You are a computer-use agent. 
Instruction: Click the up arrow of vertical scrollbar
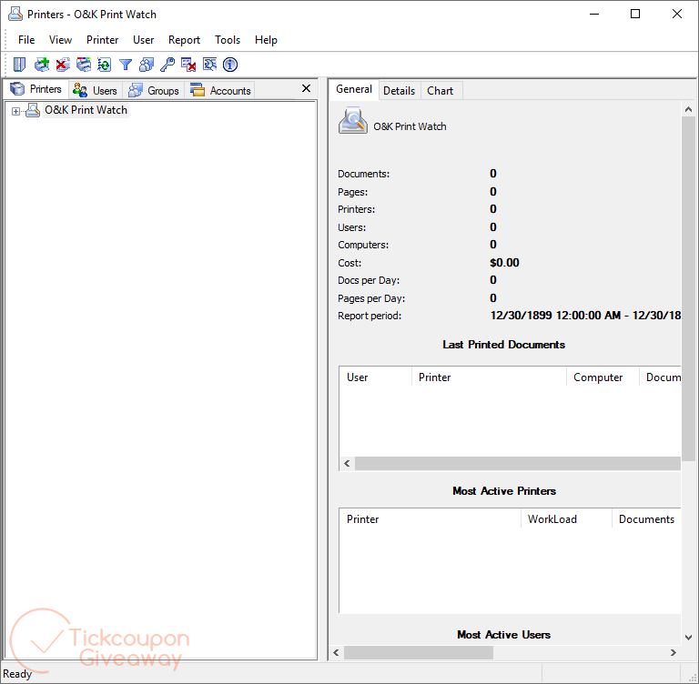click(688, 109)
